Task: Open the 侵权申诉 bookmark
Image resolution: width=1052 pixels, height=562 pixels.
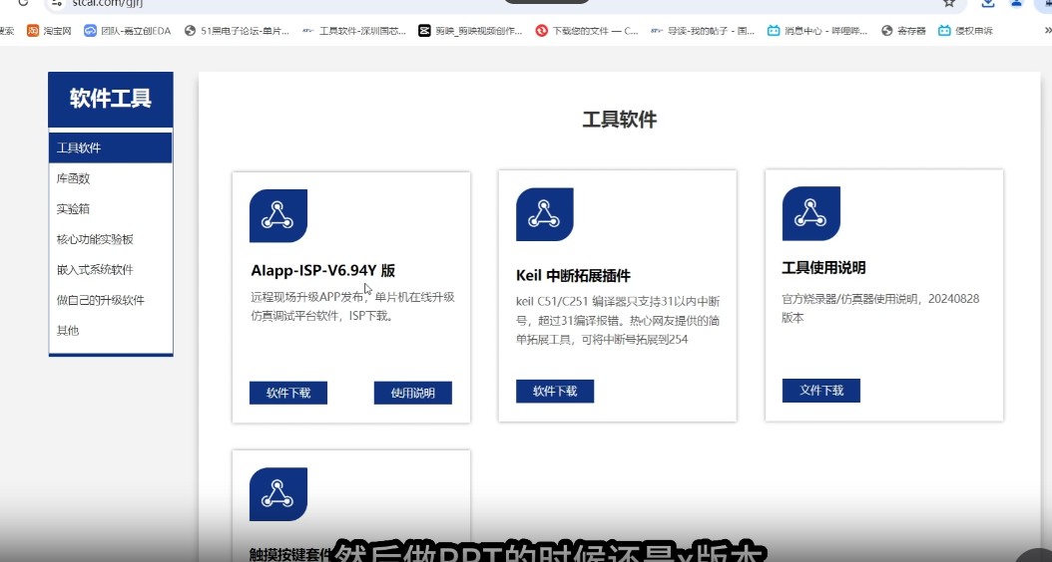Action: [966, 31]
